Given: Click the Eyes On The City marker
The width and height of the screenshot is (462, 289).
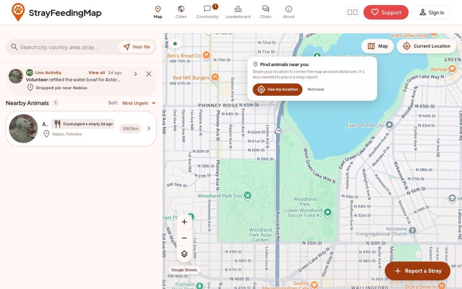Looking at the screenshot, I should point(389,125).
